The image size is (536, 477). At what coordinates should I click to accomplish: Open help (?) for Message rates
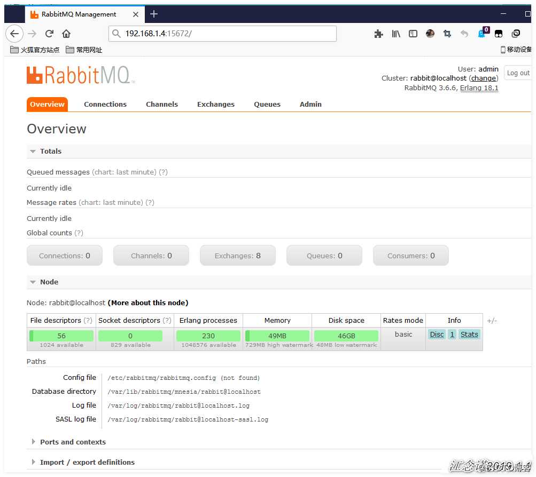click(x=150, y=202)
